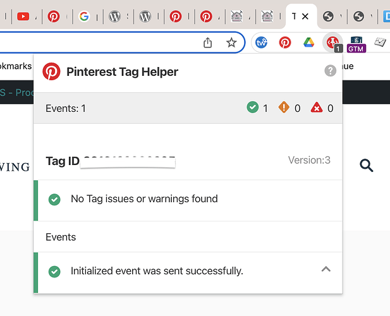390x316 pixels.
Task: Click the orange warnings counter icon
Action: pos(284,107)
